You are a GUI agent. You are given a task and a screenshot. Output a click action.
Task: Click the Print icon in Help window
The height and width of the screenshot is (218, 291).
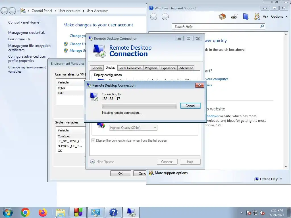pyautogui.click(x=234, y=17)
